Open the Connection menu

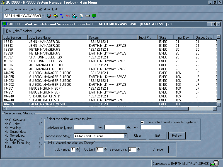point(19,9)
